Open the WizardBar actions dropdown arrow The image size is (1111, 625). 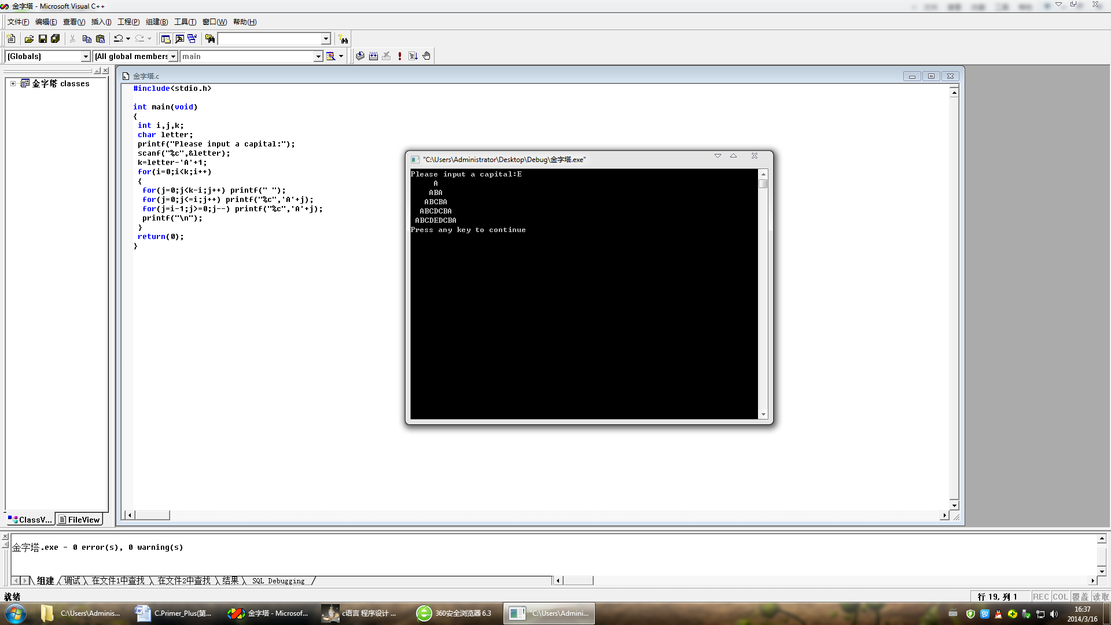tap(341, 56)
